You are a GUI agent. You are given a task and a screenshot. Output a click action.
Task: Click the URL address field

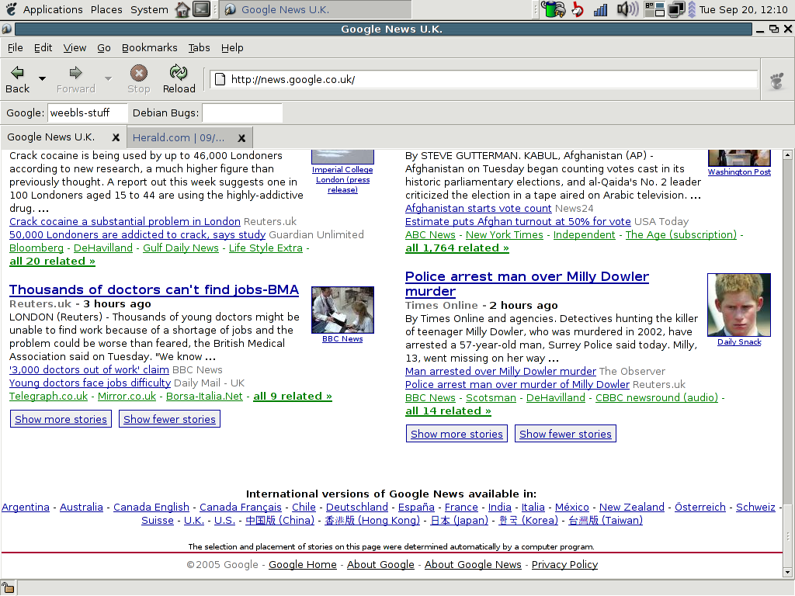[484, 80]
